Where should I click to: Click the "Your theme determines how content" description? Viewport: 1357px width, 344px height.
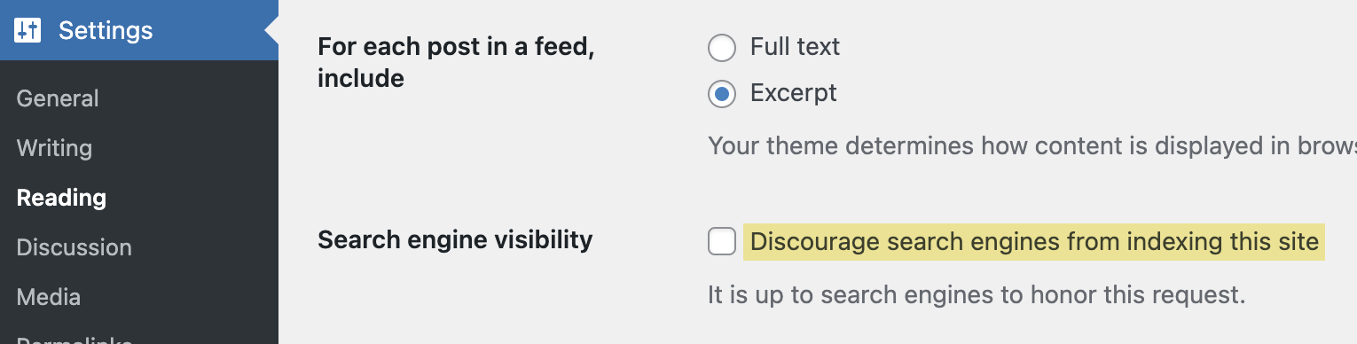(x=1032, y=145)
